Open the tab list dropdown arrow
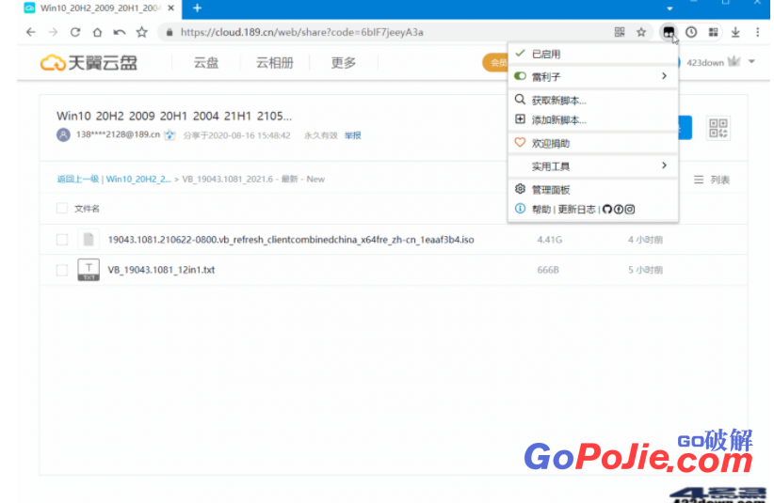 pos(669,8)
